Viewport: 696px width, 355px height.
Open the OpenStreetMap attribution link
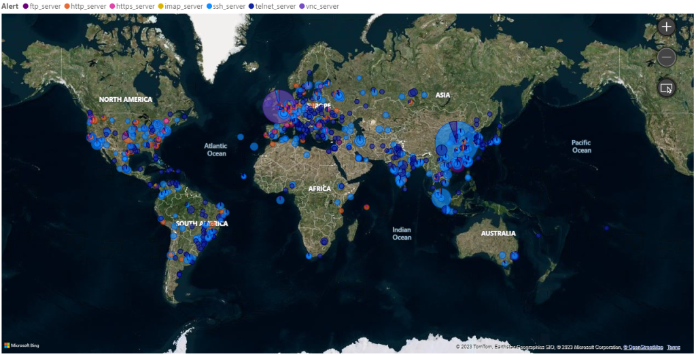pyautogui.click(x=644, y=347)
